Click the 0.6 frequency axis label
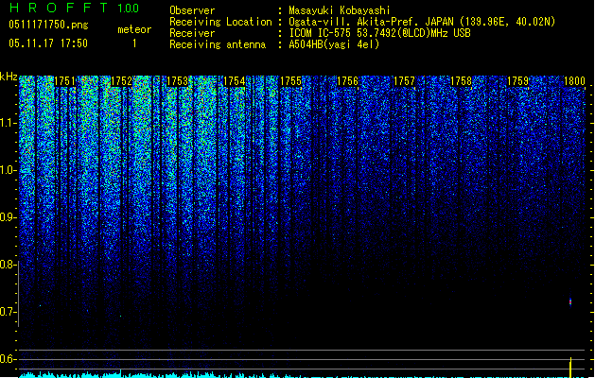The height and width of the screenshot is (378, 595). pyautogui.click(x=7, y=359)
